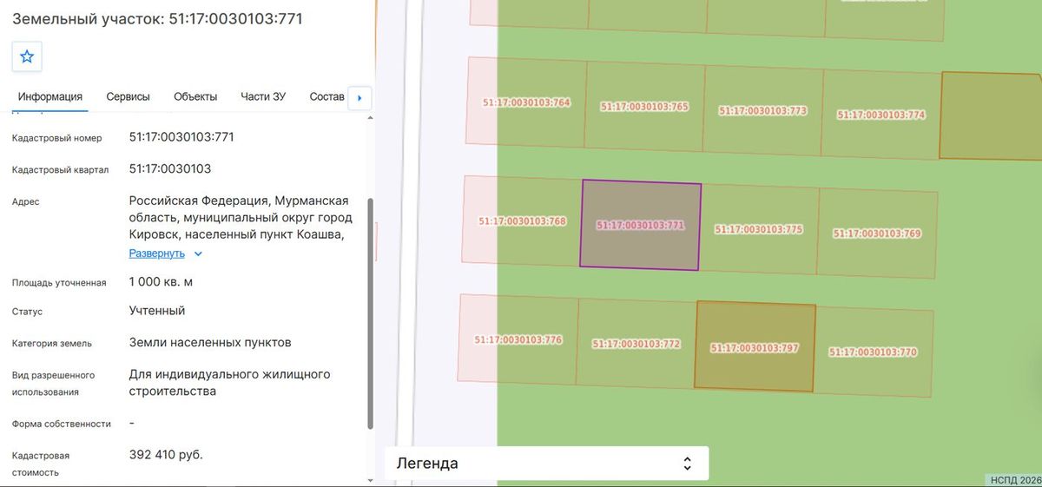
Task: Click land category Земли населенных пунктов
Action: coord(210,342)
